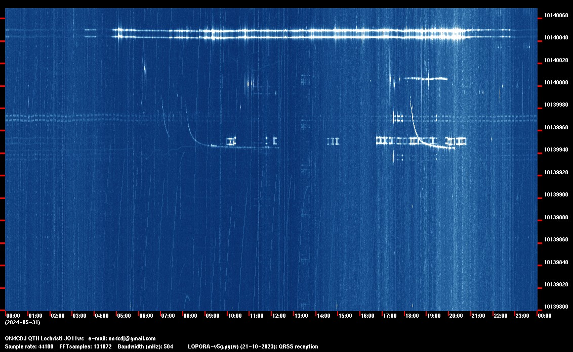Click the 05:00 time axis label
This screenshot has height=352, width=573.
tap(124, 316)
